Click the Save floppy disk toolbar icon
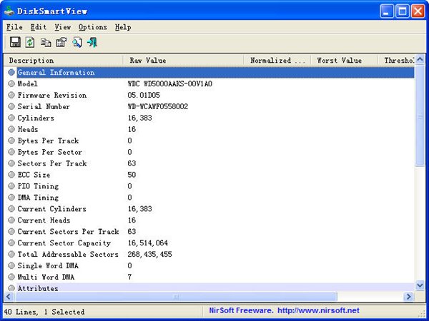The image size is (429, 321). click(x=14, y=43)
